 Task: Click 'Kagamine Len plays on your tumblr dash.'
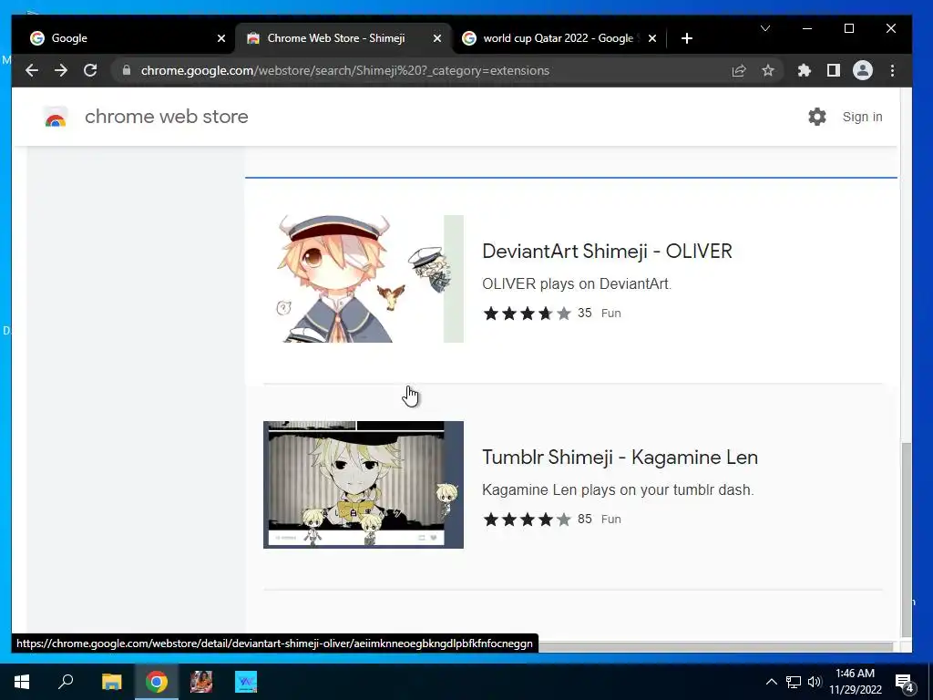(618, 489)
